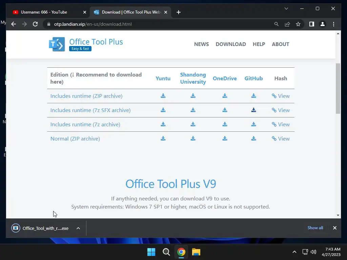Click the page vertical scrollbar thumb

tap(338, 88)
